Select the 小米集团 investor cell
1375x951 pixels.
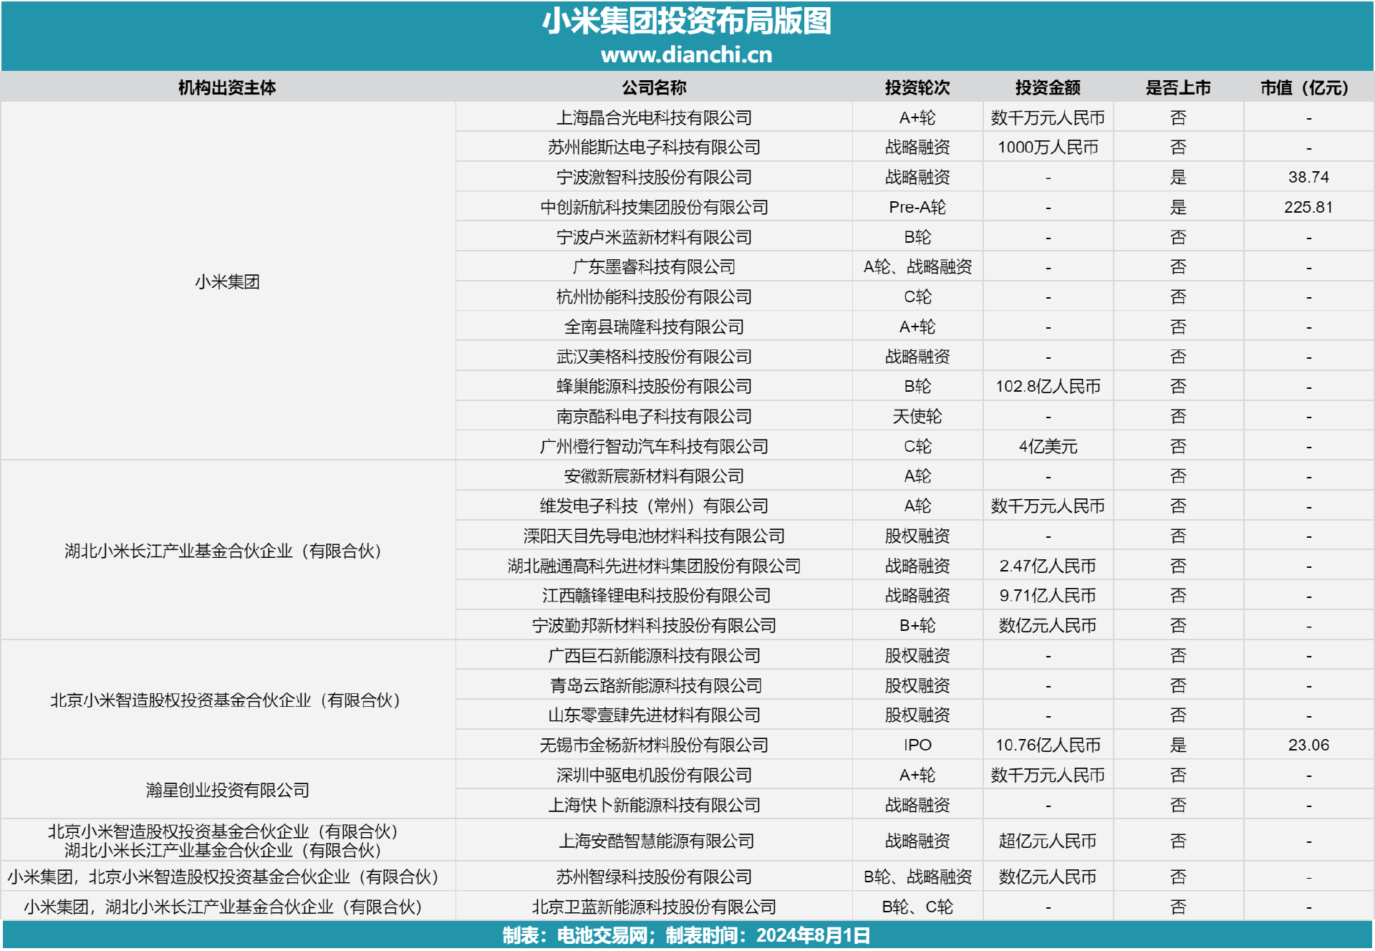(227, 281)
